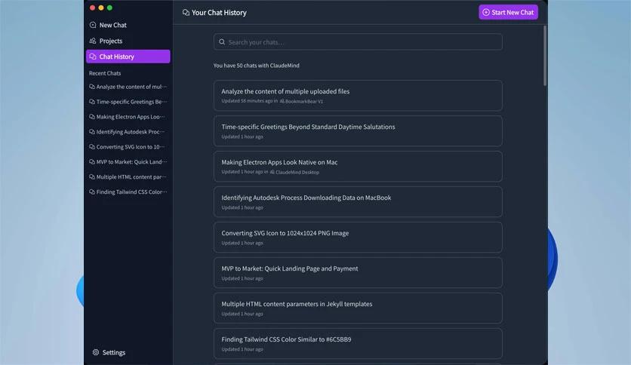Click chat icon beside Converting SVG Icon recent chat
Viewport: 631px width, 365px height.
coord(92,147)
